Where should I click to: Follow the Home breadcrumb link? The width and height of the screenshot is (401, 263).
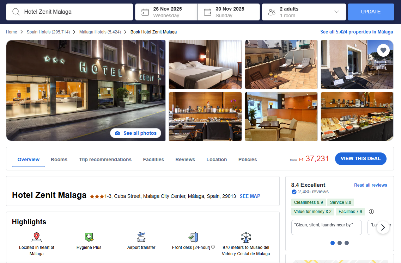pos(12,32)
